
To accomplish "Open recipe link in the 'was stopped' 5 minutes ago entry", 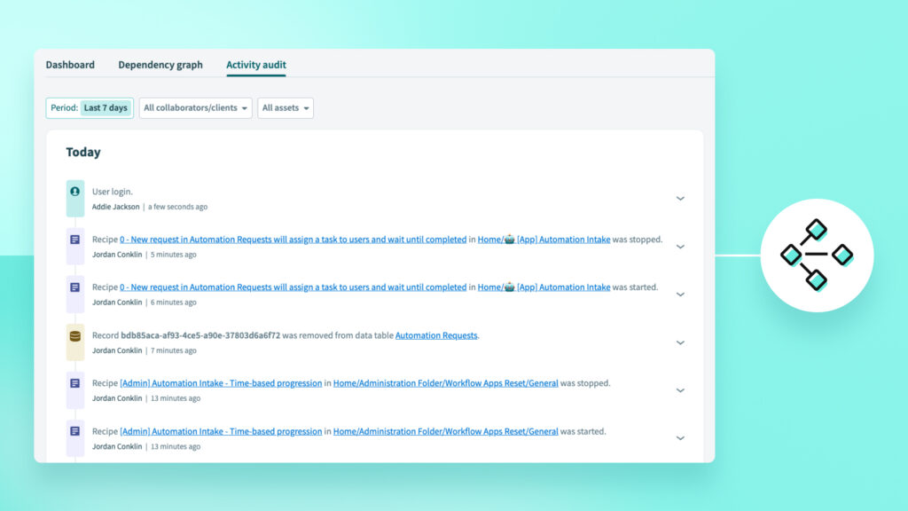I will click(x=293, y=240).
